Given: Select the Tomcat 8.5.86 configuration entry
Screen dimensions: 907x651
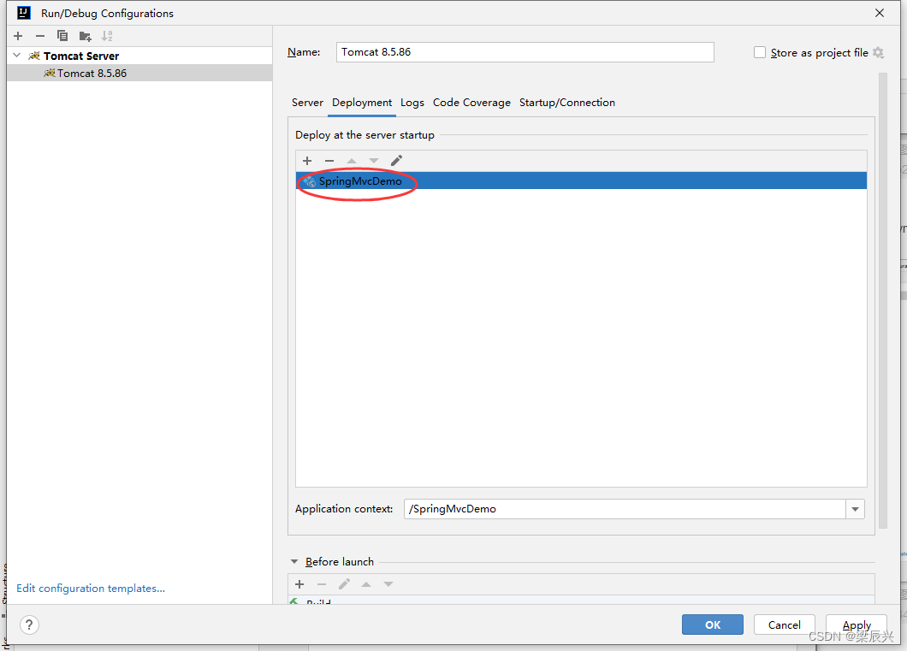Looking at the screenshot, I should [x=139, y=73].
